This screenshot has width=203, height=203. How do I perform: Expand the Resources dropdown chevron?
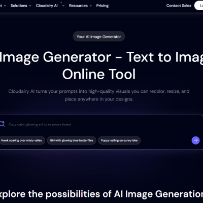coord(91,6)
